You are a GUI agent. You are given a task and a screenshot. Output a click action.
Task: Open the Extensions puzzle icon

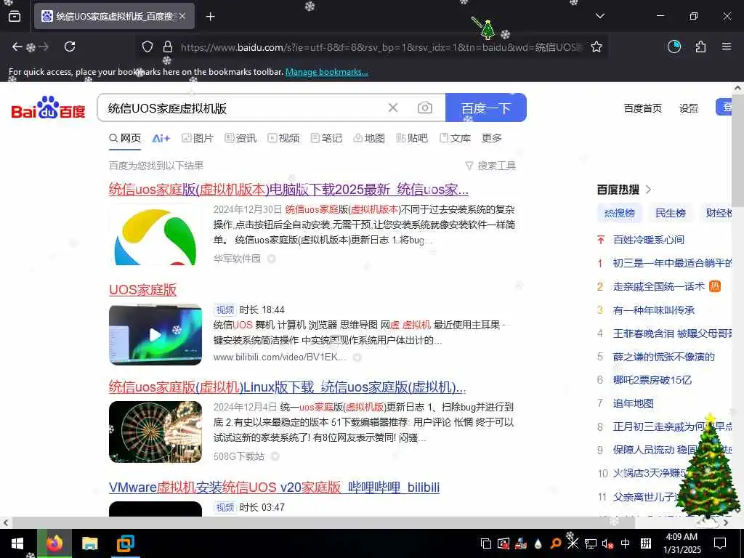tap(700, 46)
